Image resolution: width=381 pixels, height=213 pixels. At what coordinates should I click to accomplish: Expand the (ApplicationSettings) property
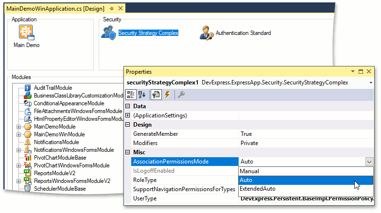(127, 115)
